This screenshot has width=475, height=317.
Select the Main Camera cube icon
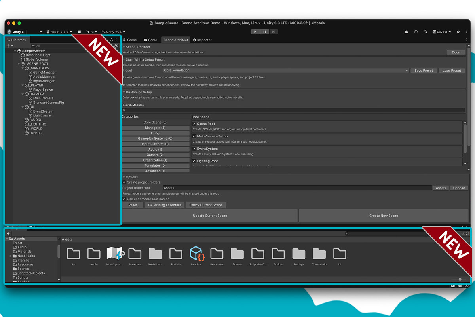pyautogui.click(x=30, y=98)
